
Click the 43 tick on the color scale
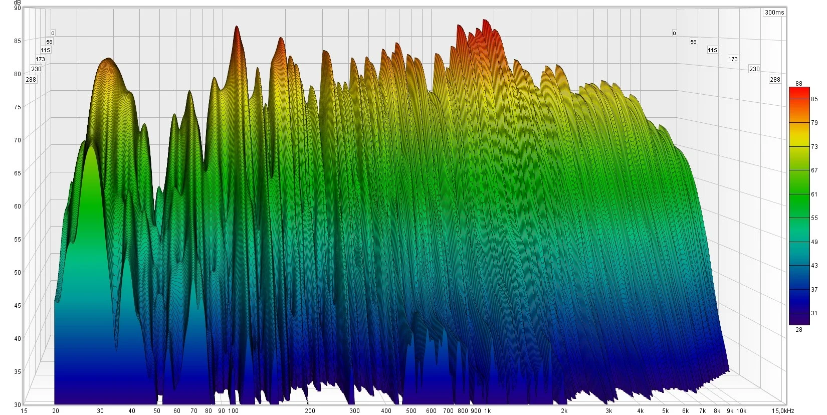tap(814, 266)
